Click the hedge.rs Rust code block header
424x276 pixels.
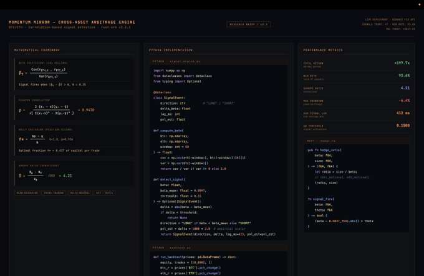coord(357,141)
